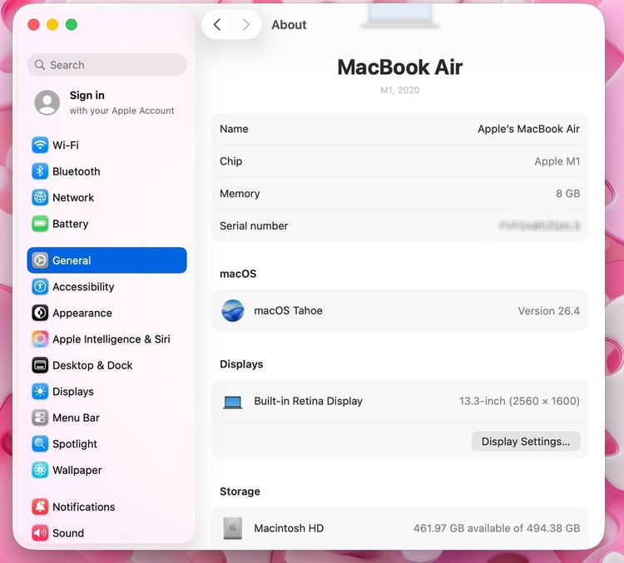Click the General gear icon
The image size is (624, 563).
(x=40, y=260)
